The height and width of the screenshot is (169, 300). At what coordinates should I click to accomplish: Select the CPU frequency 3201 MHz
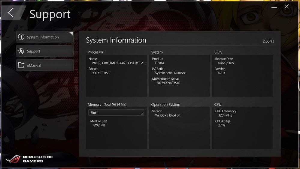tap(225, 115)
